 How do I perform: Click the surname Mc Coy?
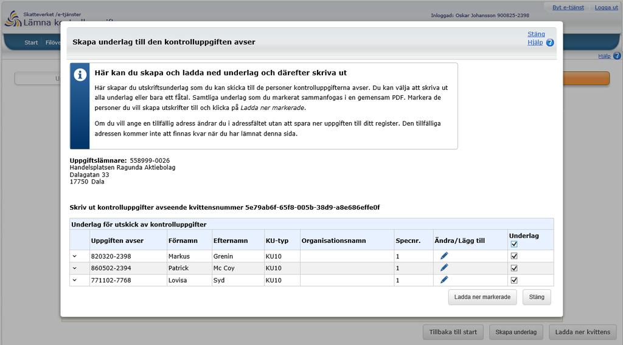pyautogui.click(x=224, y=268)
